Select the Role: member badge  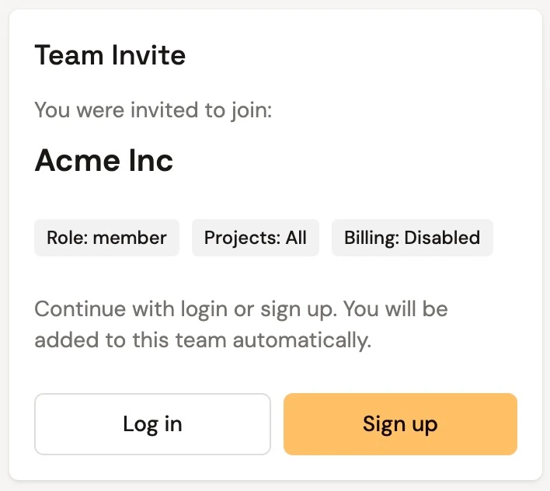tap(106, 238)
